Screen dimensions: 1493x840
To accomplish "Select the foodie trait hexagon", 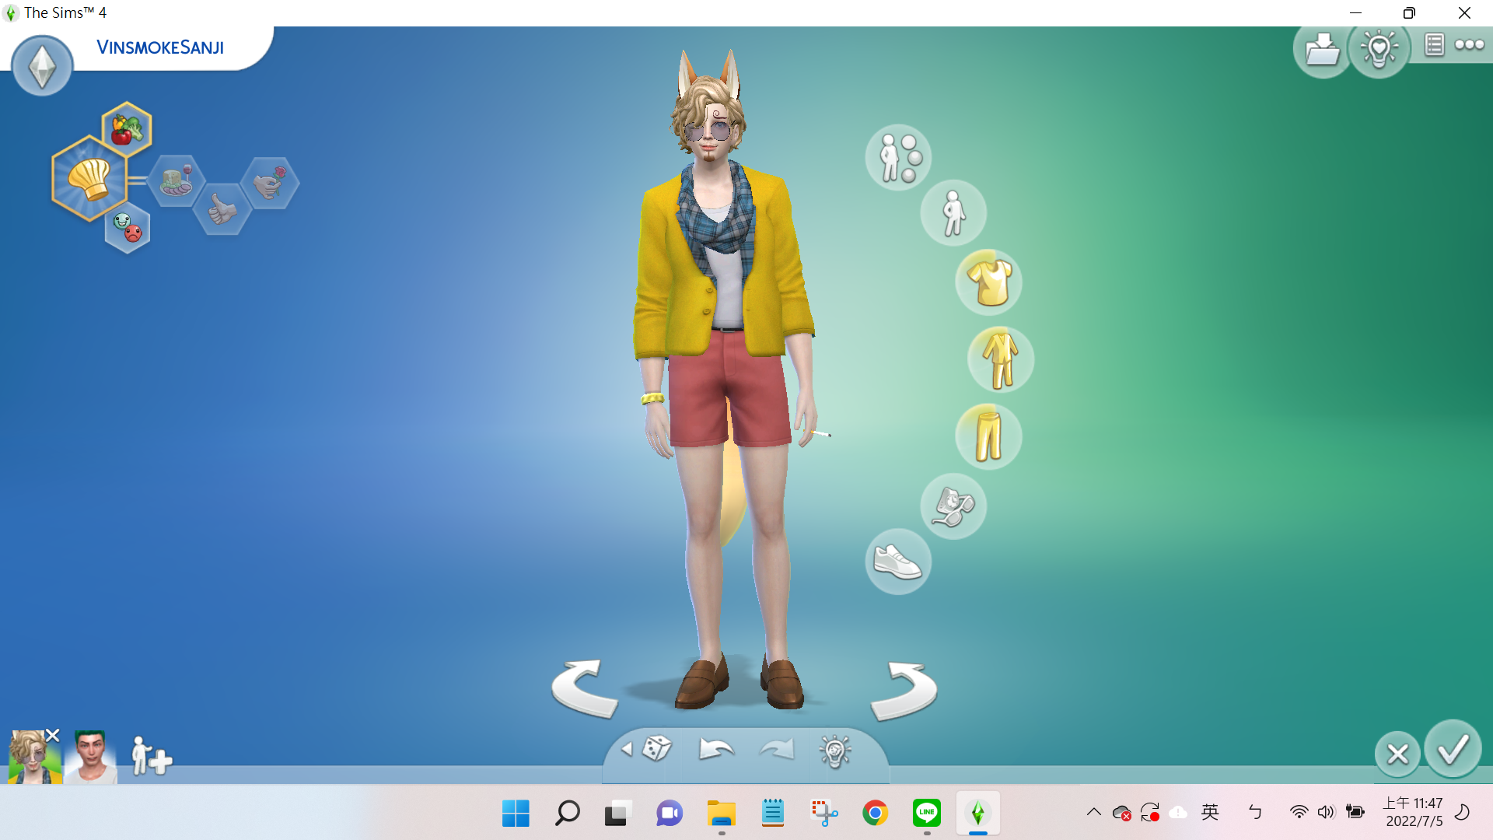I will pyautogui.click(x=177, y=181).
